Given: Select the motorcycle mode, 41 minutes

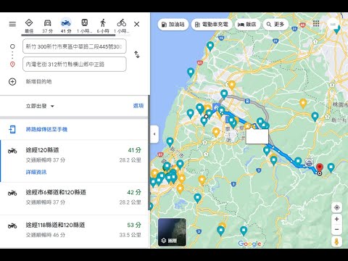Looking at the screenshot, I should click(x=66, y=25).
